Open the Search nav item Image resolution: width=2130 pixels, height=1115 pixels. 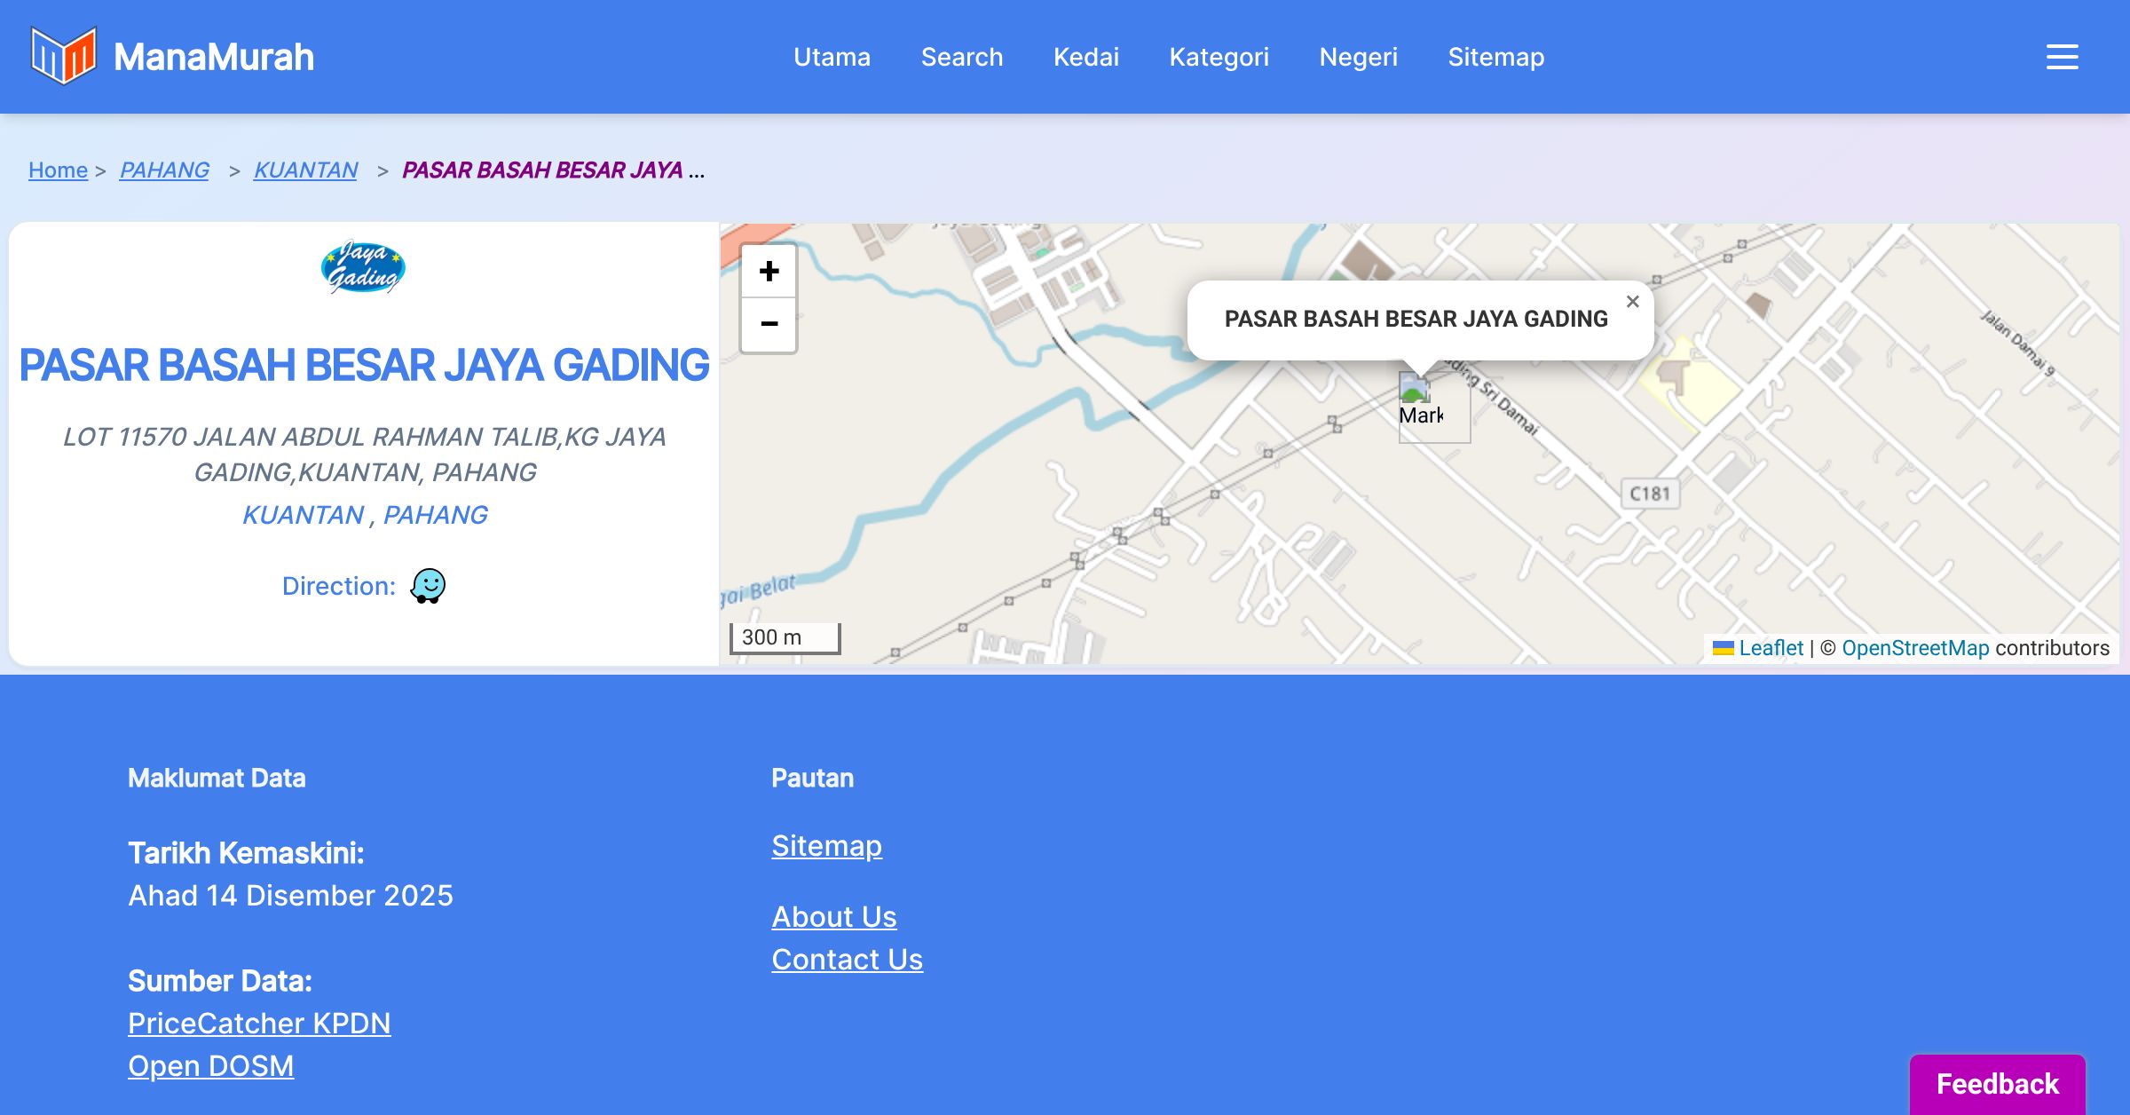point(961,57)
